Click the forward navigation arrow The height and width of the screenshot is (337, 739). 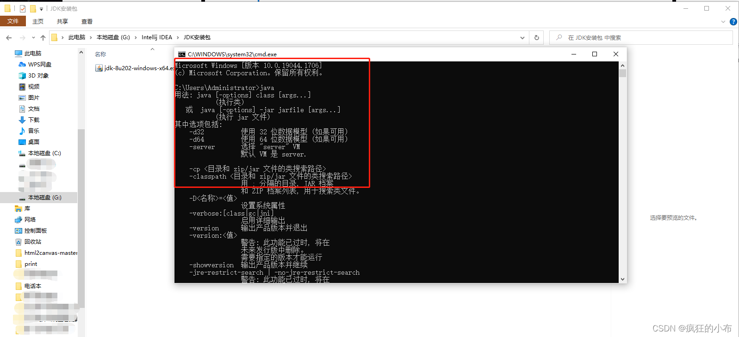click(22, 37)
